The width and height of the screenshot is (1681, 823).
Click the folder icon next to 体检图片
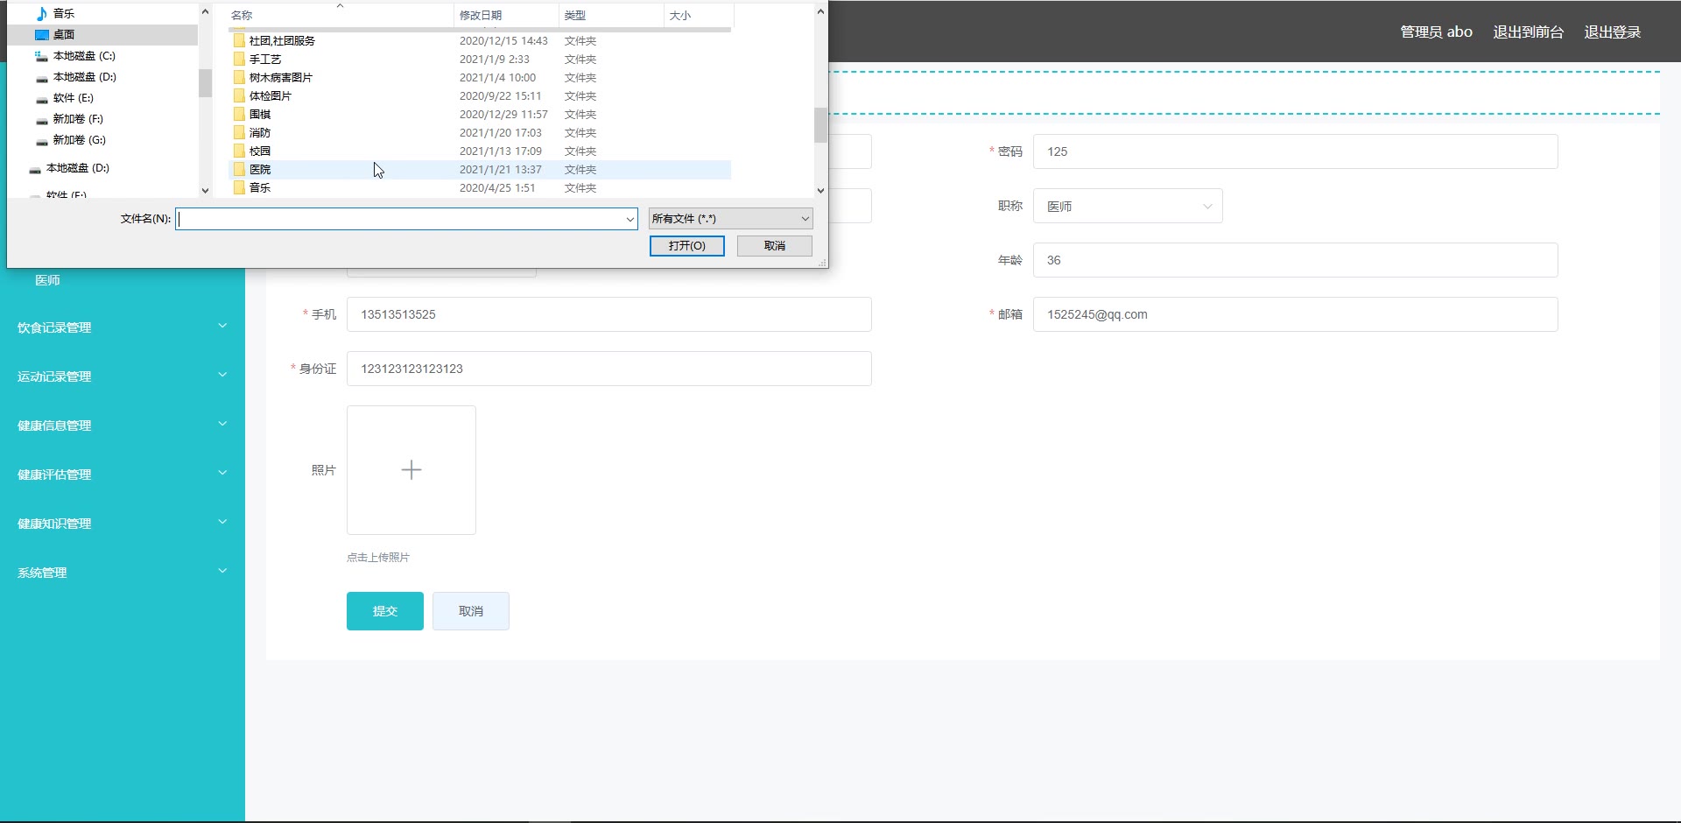[x=239, y=95]
